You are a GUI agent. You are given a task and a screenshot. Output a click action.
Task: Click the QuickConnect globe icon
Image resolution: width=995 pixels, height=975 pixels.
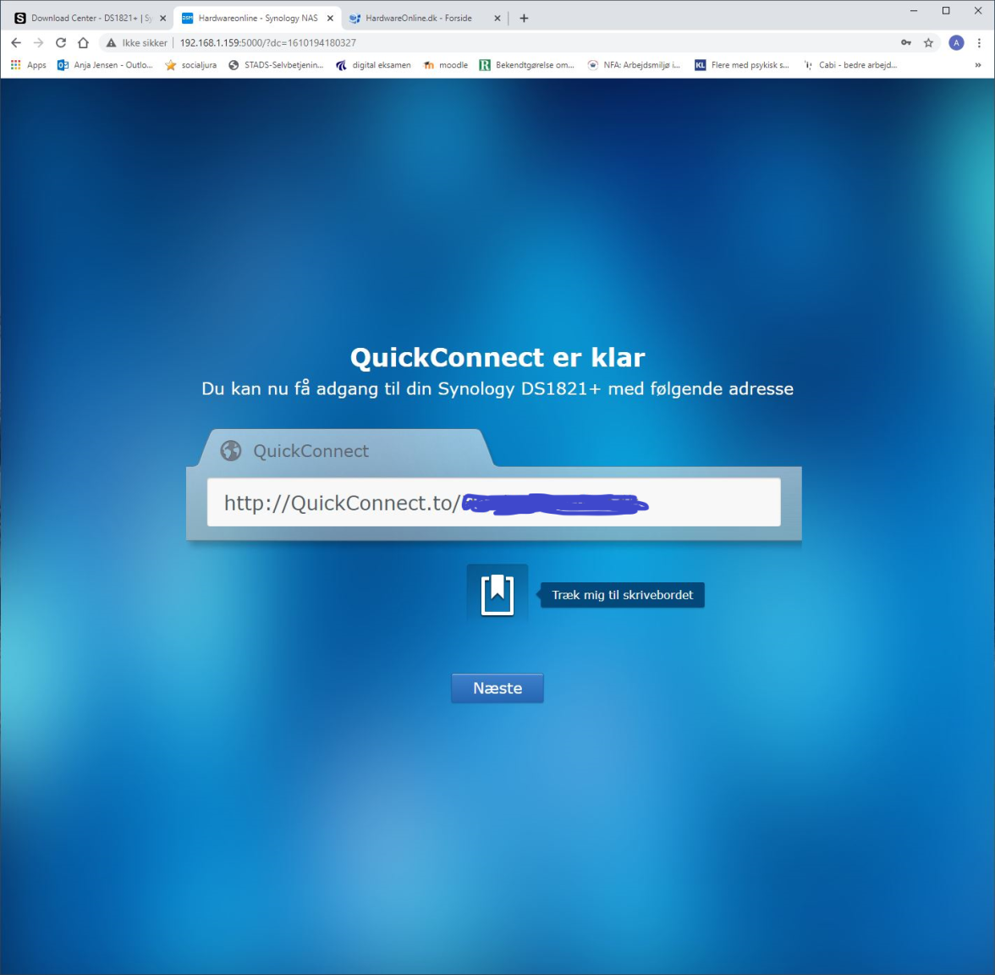click(x=231, y=450)
